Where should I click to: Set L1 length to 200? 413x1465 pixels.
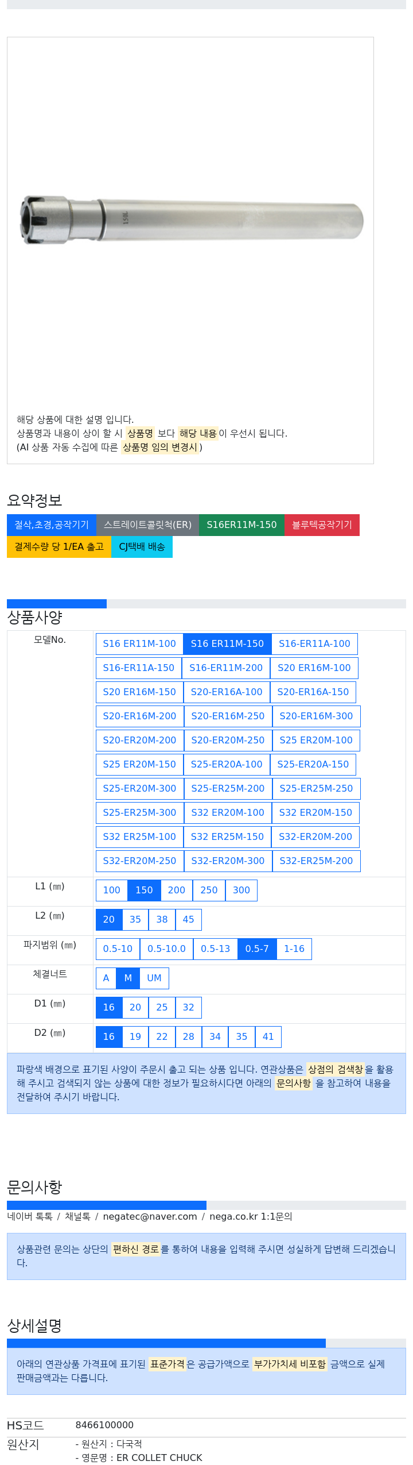[177, 890]
